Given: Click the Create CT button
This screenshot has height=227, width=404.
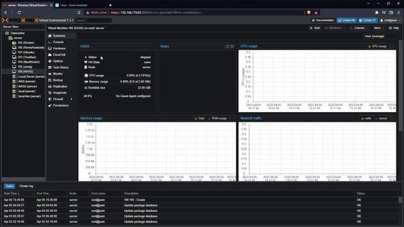Looking at the screenshot, I should [367, 20].
